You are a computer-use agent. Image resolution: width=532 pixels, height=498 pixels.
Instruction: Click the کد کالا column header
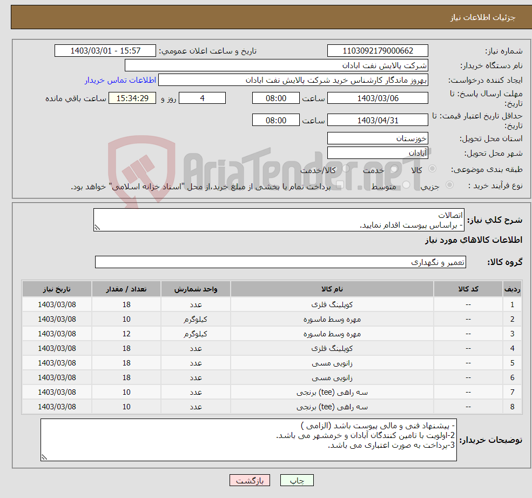(x=468, y=289)
